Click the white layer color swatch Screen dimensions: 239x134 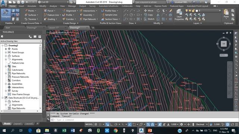[197, 11]
